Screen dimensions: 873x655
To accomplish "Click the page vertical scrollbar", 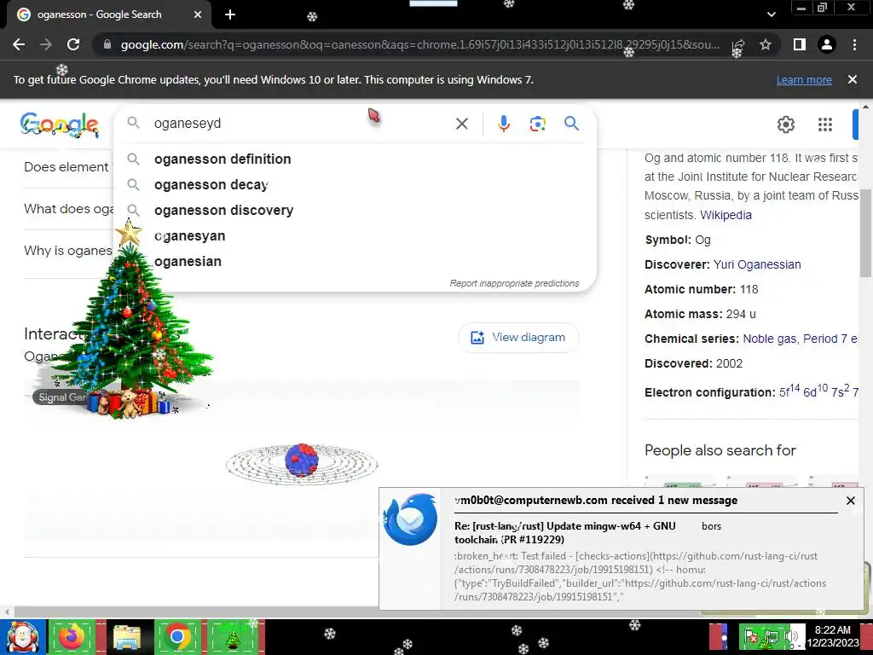I will click(x=866, y=232).
